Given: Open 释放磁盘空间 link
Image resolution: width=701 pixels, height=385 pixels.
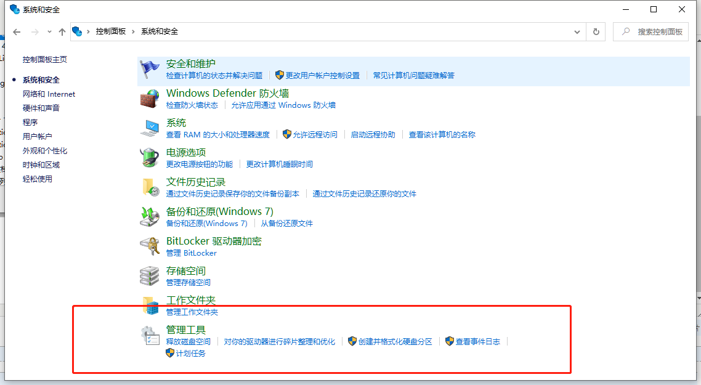Looking at the screenshot, I should click(188, 342).
